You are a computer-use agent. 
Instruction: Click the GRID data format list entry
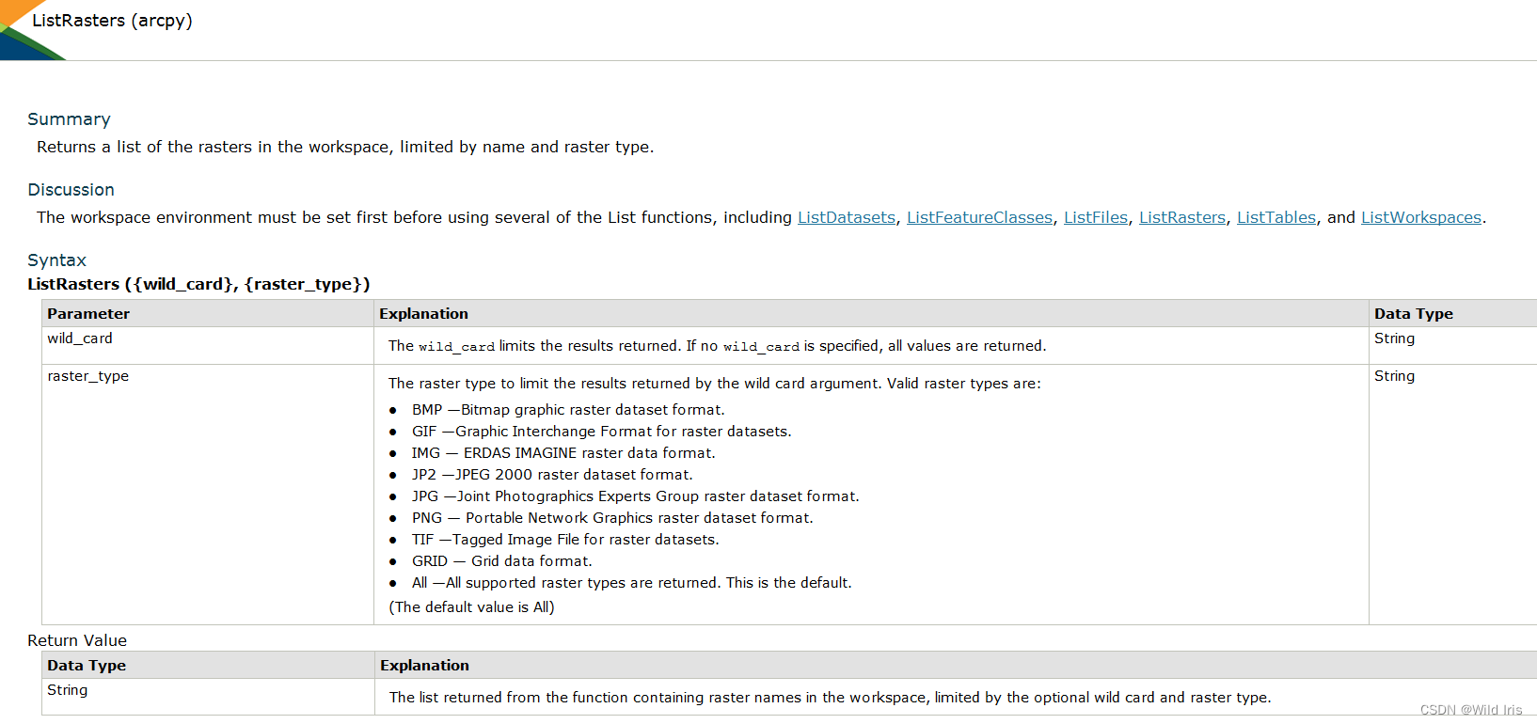point(502,561)
